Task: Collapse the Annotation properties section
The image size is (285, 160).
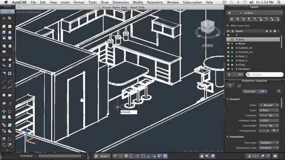Action: coord(228,137)
